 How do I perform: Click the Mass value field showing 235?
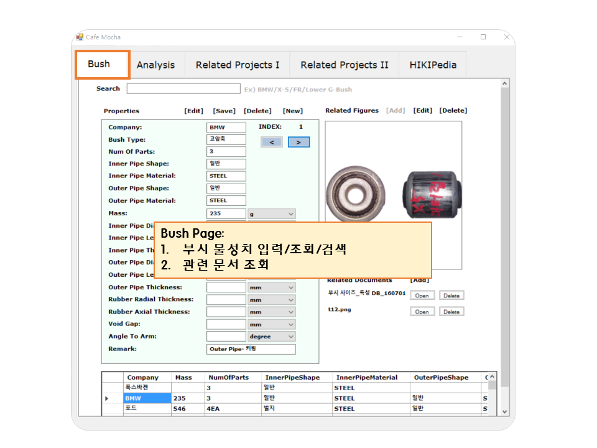coord(226,213)
